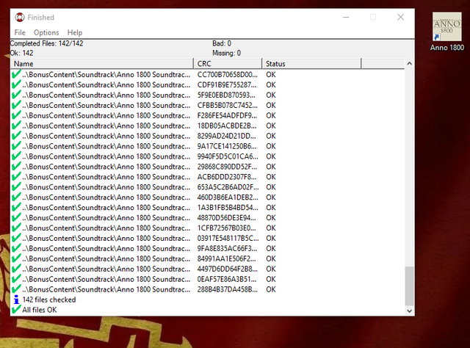Click the green checkmark of row F286FE54ADFDF9
Viewport: 470px width, 348px height.
coord(16,115)
